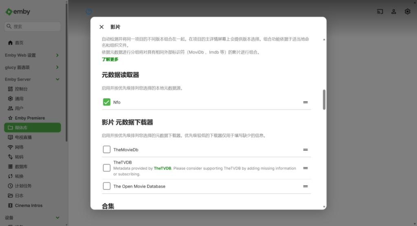Open the settings gear icon
This screenshot has height=226, width=417.
[407, 12]
